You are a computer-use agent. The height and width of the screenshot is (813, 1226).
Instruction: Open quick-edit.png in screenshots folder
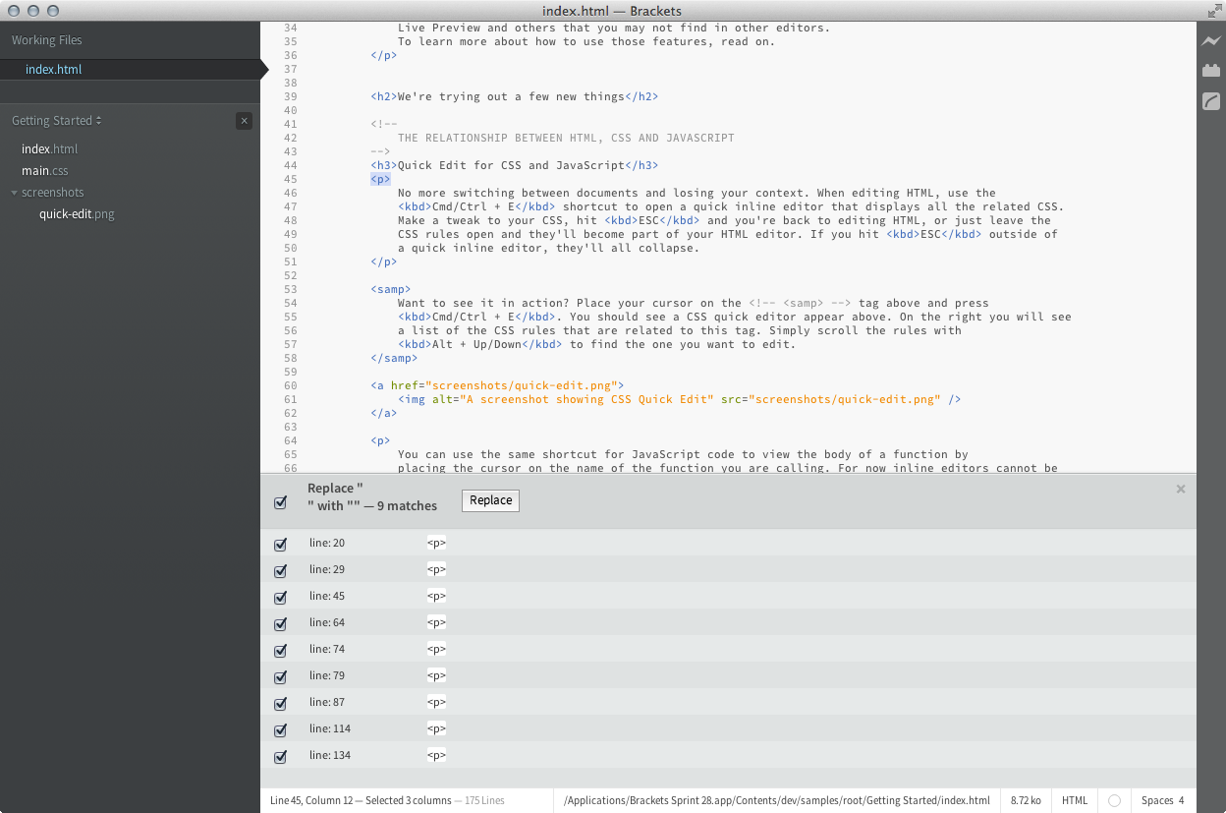coord(77,214)
